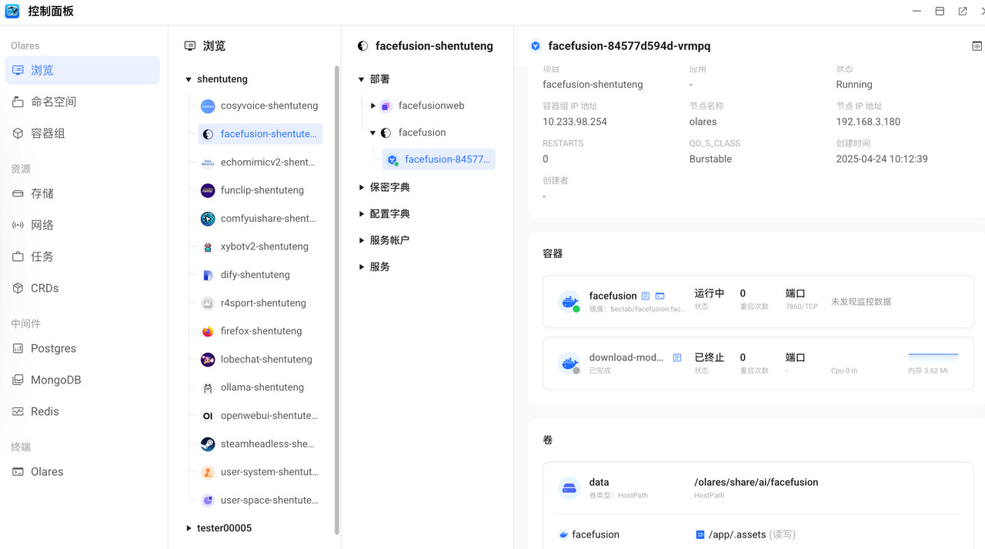Viewport: 985px width, 549px height.
Task: Open the Olares terminal menu item
Action: [47, 471]
